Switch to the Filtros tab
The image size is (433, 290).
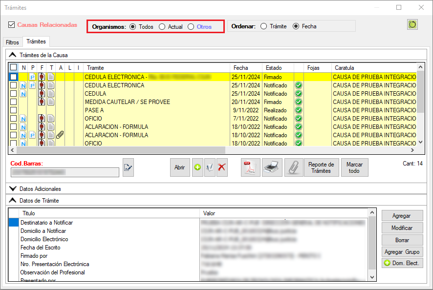pyautogui.click(x=12, y=42)
